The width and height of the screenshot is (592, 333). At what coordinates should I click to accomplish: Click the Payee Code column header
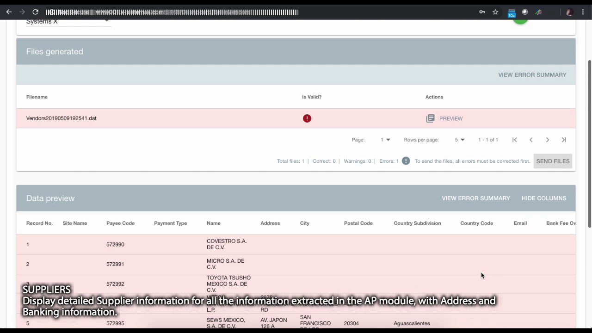(x=120, y=223)
